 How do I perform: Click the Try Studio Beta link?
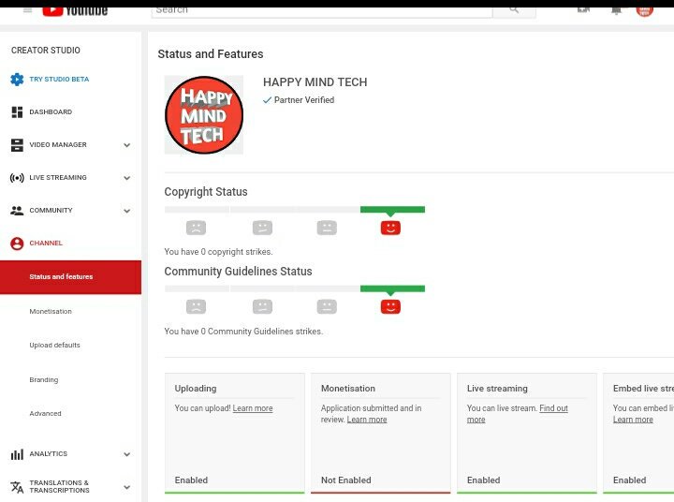59,80
